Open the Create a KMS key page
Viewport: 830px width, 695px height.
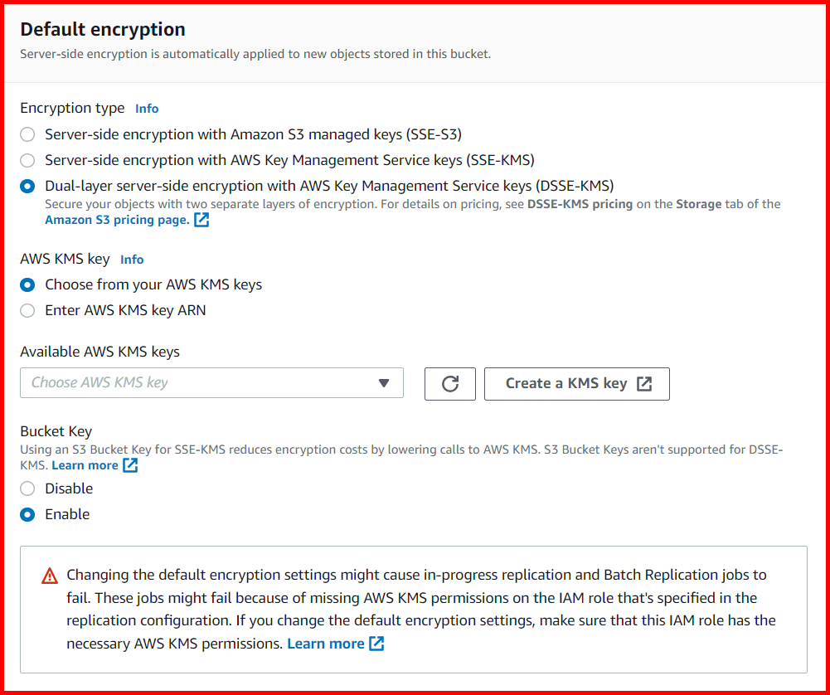coord(577,383)
